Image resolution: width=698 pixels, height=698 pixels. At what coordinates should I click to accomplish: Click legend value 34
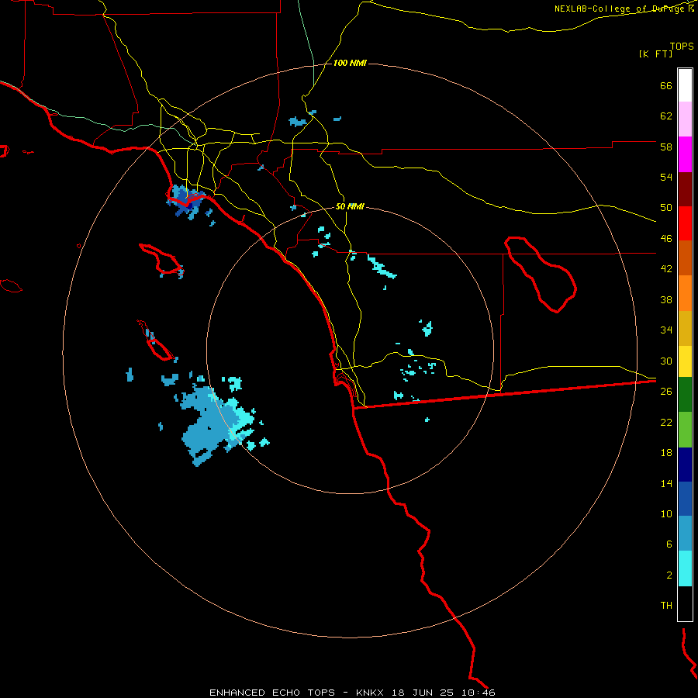click(x=666, y=330)
